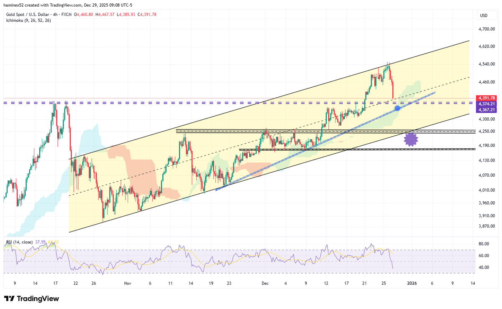Click the 2026 label on the time axis

412,284
